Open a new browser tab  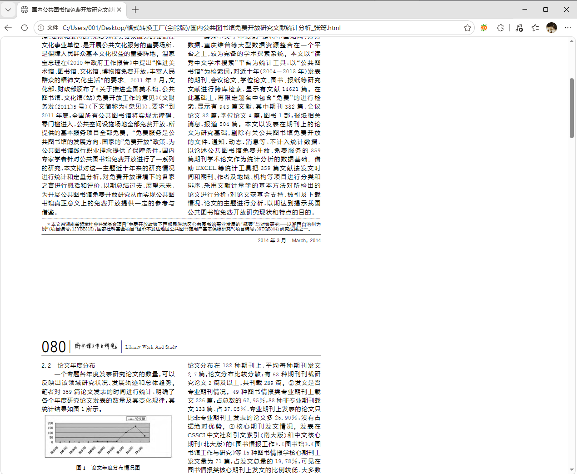click(x=135, y=10)
